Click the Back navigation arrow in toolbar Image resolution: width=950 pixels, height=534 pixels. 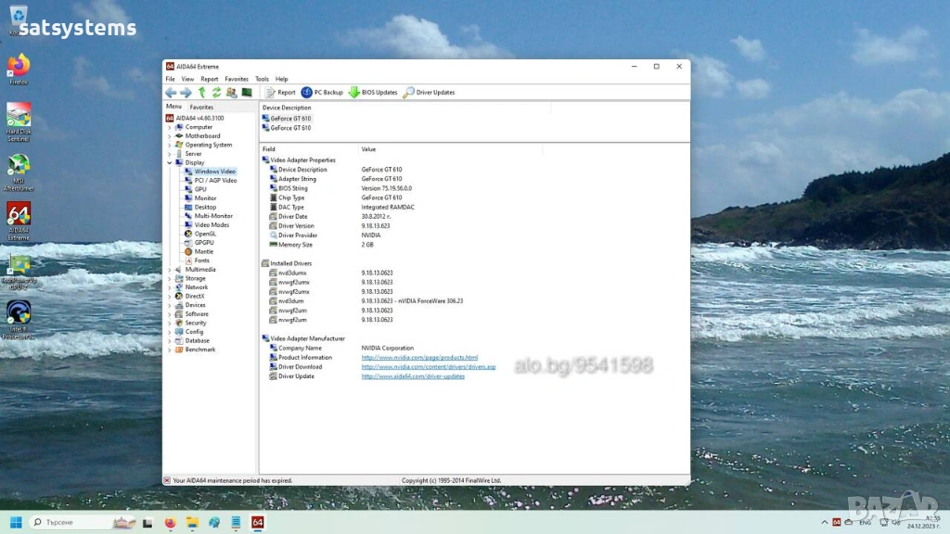171,93
